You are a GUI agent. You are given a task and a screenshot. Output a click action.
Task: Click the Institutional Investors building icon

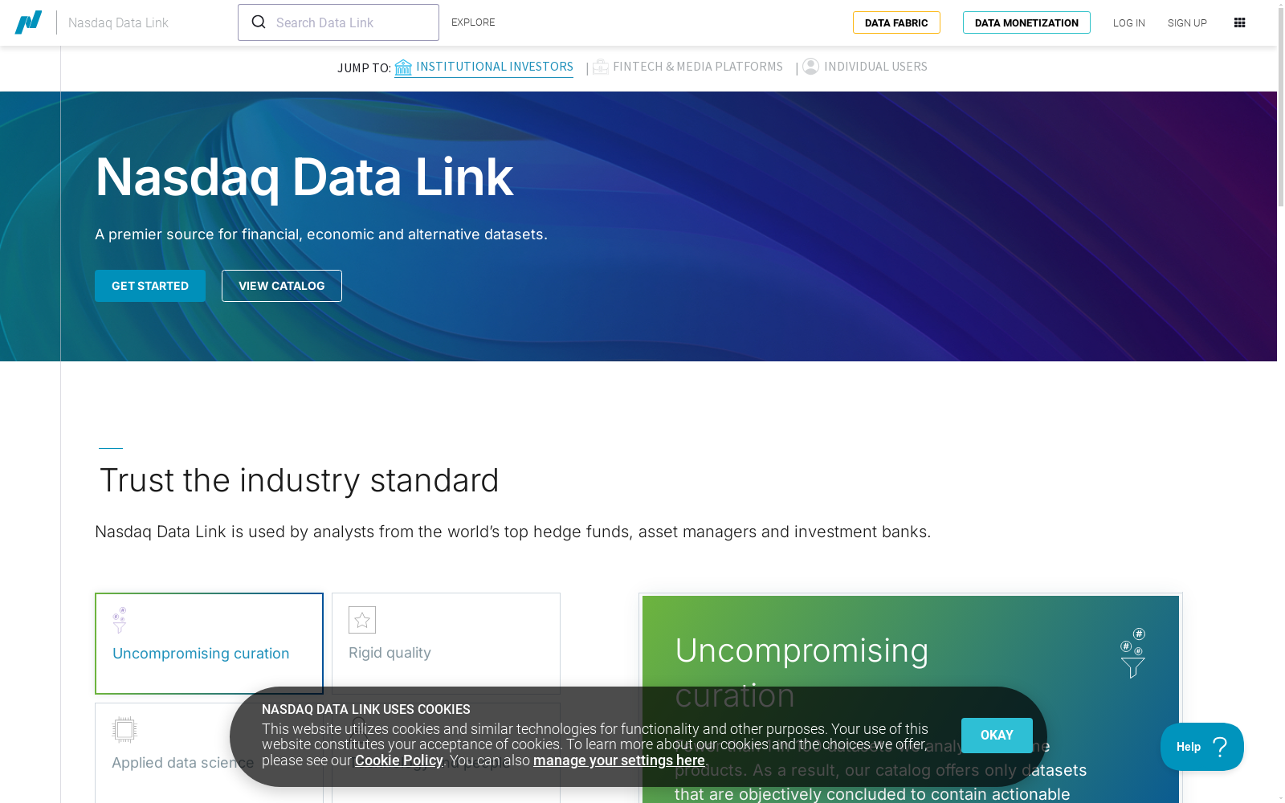click(x=403, y=67)
